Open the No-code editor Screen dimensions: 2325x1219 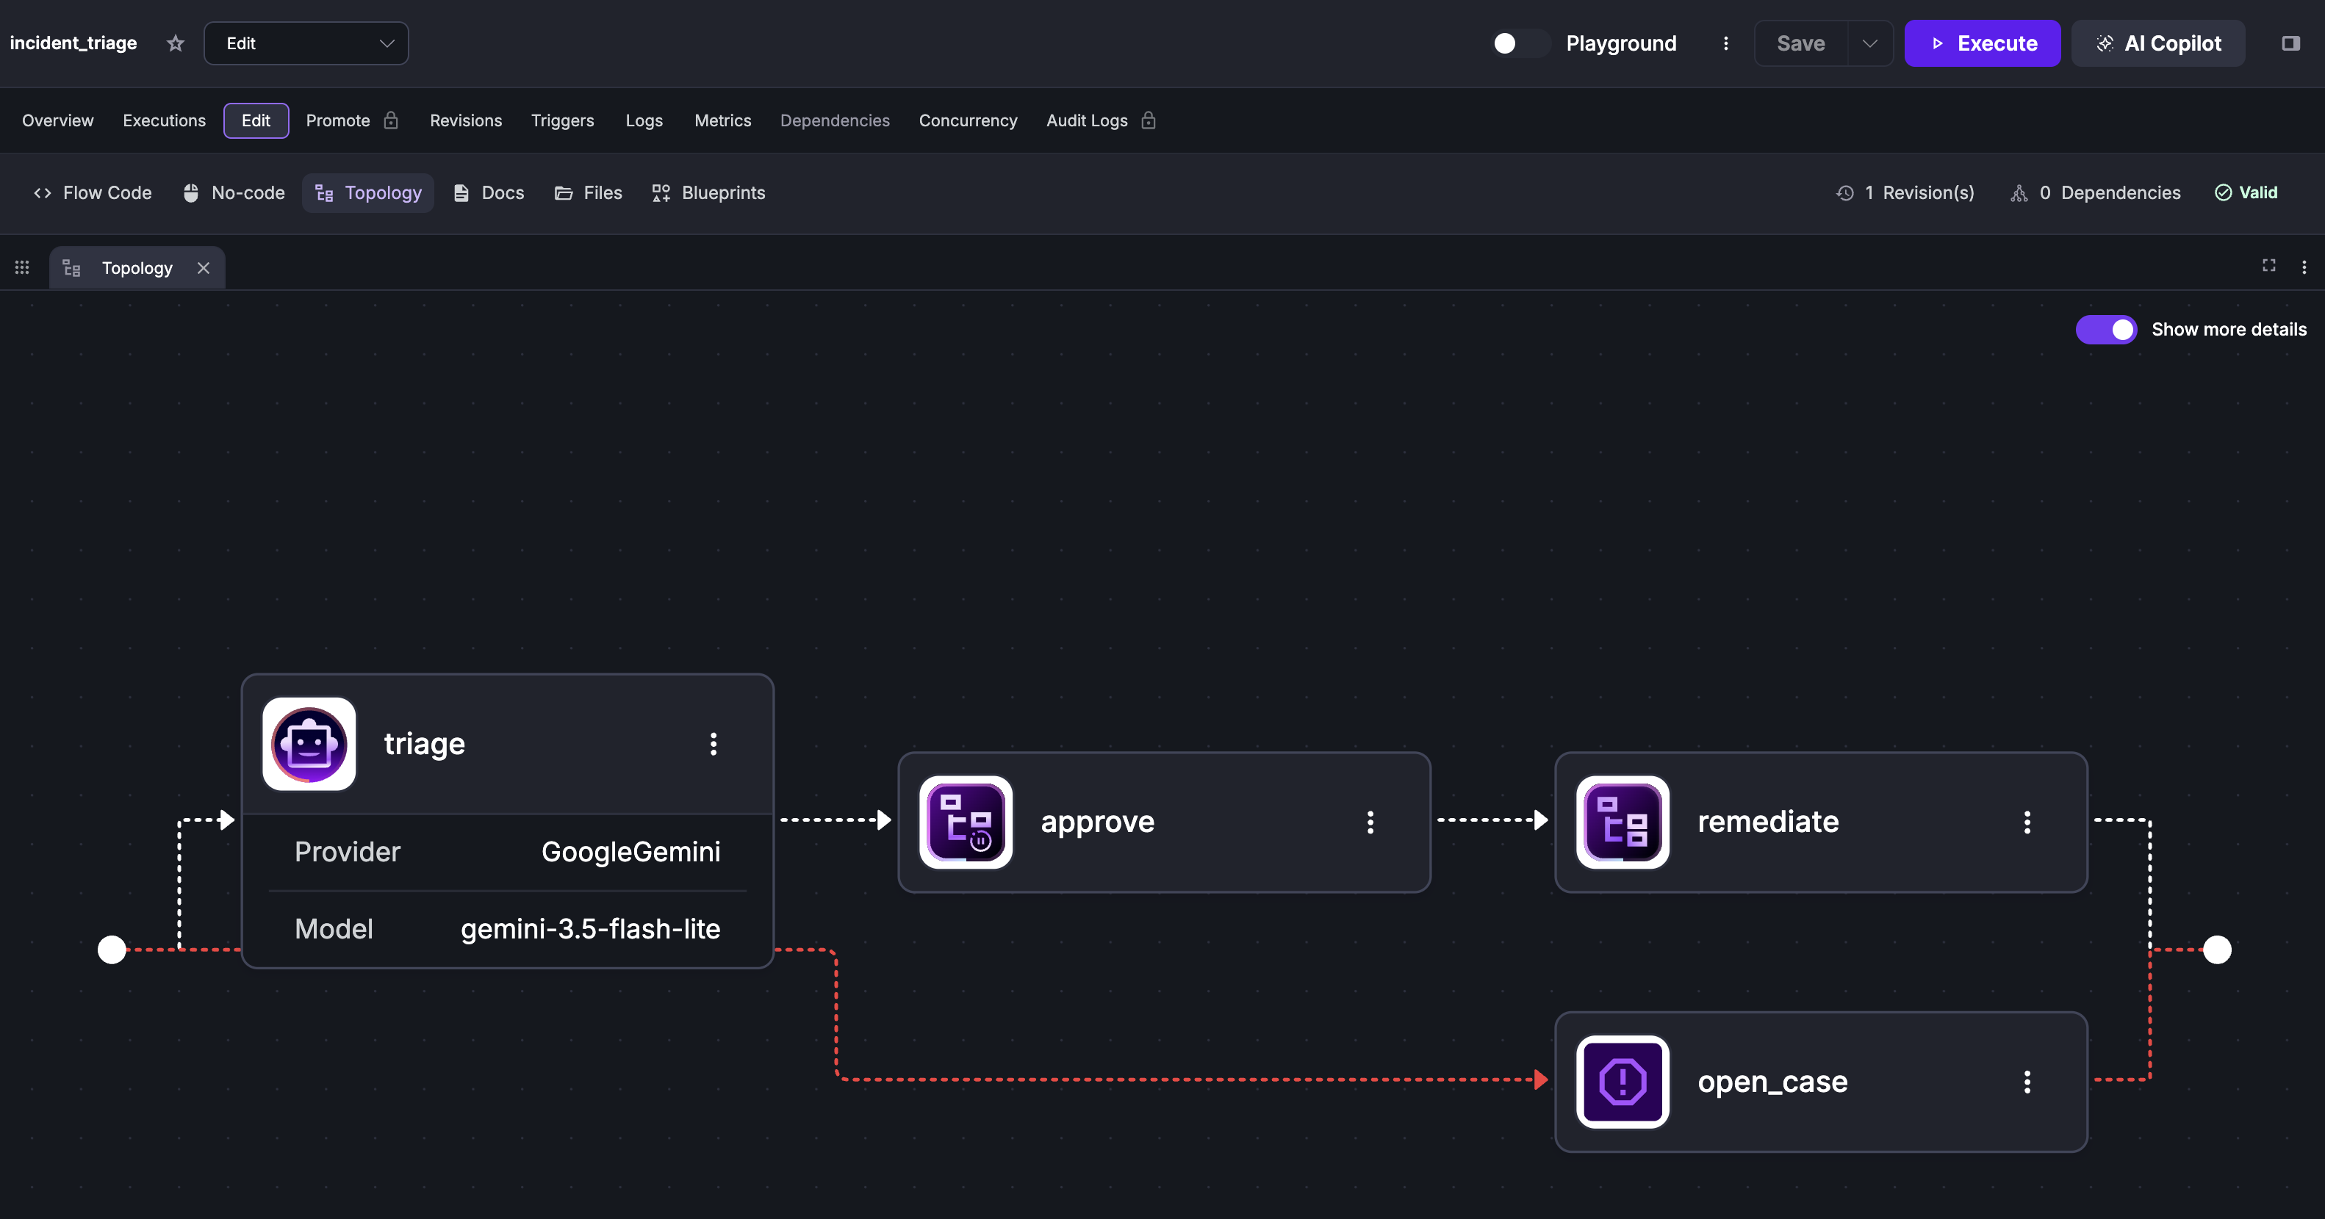234,192
